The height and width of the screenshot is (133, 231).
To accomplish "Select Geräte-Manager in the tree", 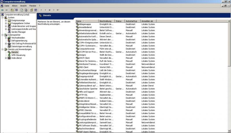I will (18, 32).
